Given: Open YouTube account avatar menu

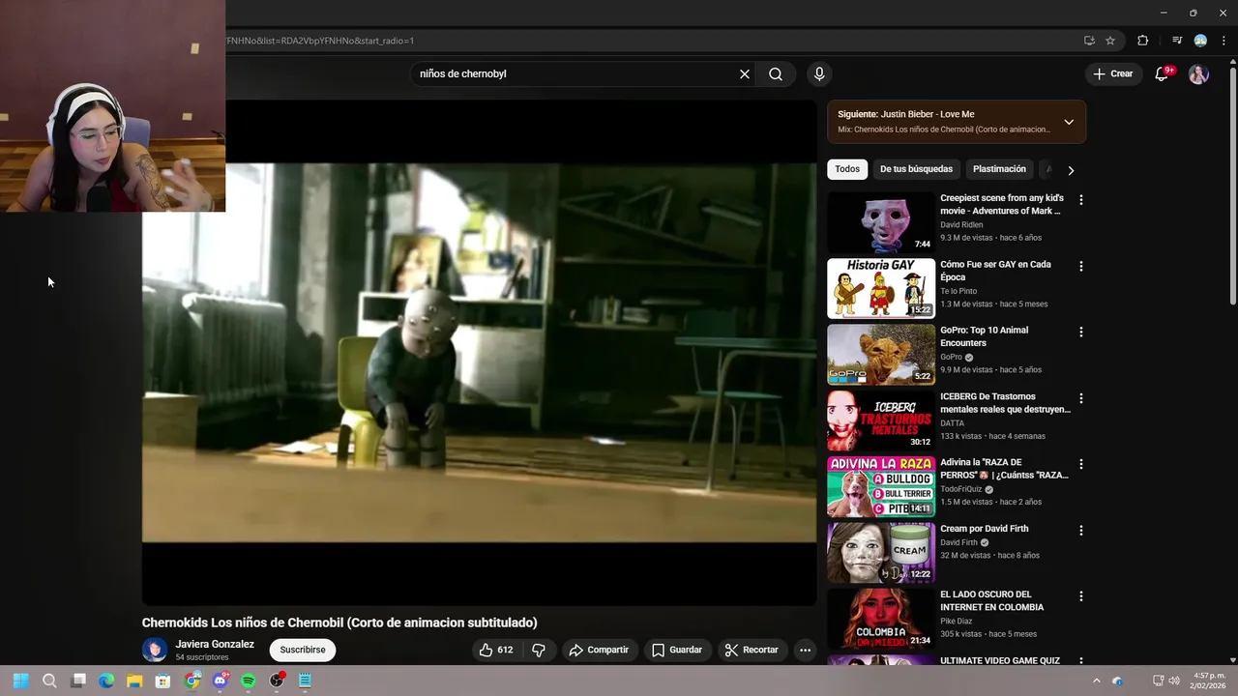Looking at the screenshot, I should tap(1198, 73).
